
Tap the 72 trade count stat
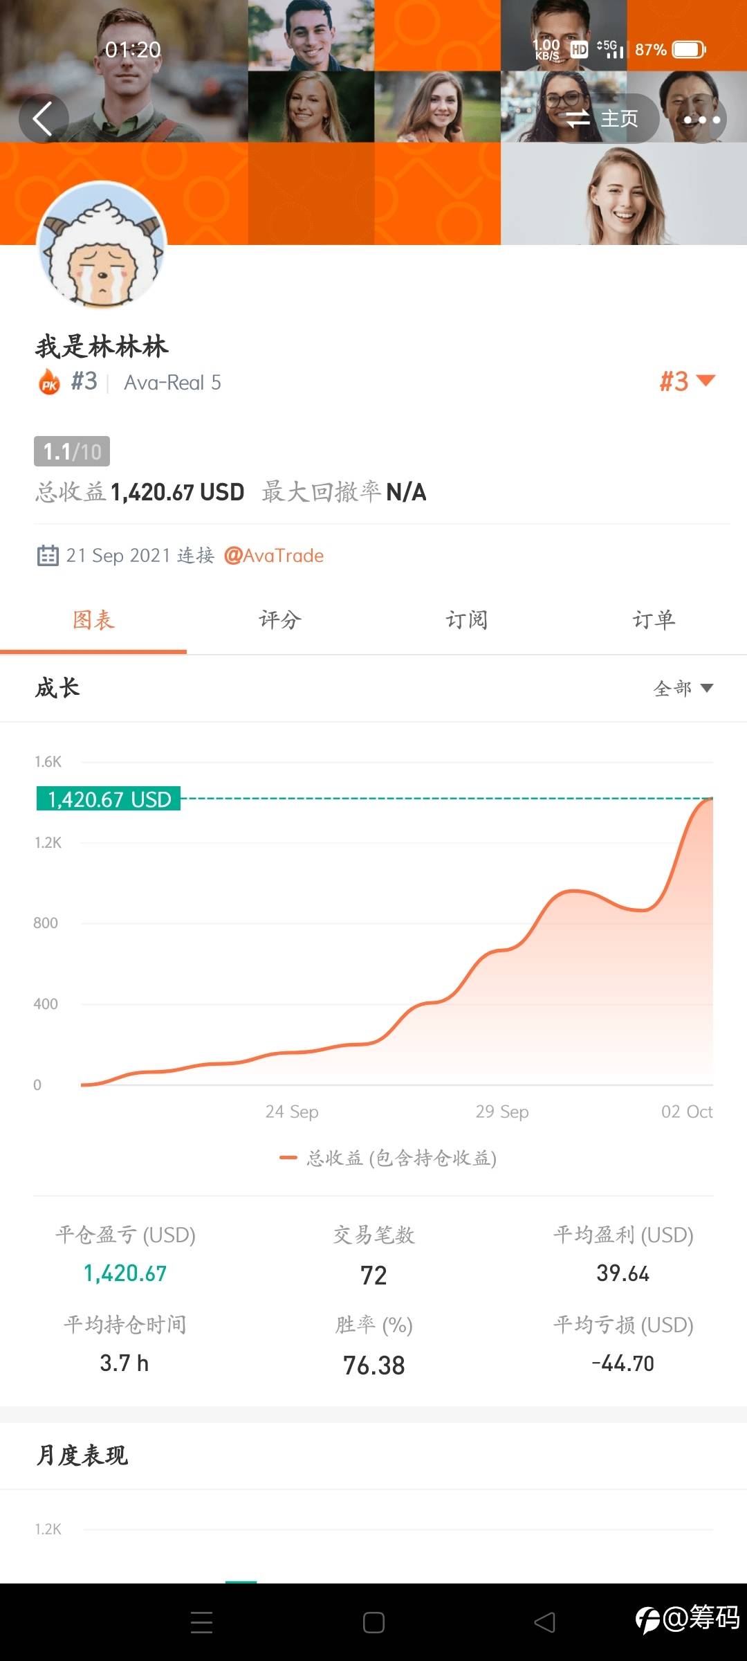coord(373,1275)
